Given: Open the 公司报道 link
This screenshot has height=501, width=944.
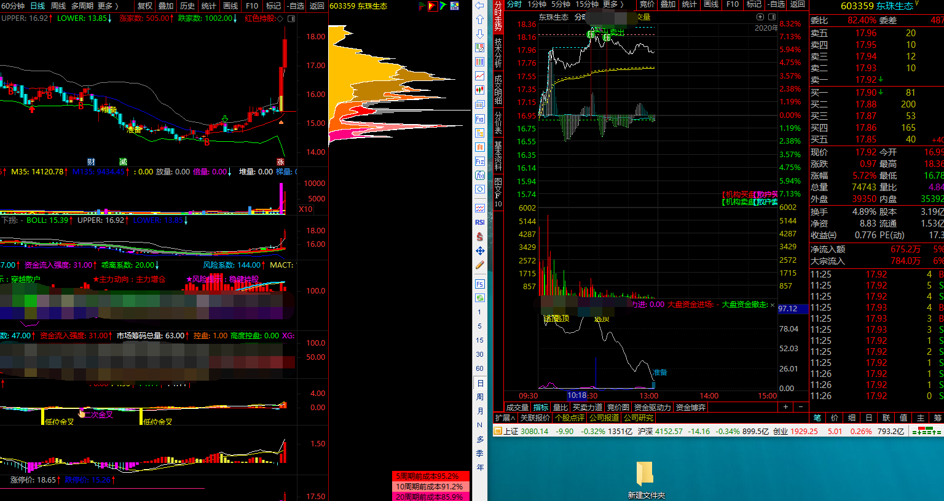Looking at the screenshot, I should pos(604,417).
